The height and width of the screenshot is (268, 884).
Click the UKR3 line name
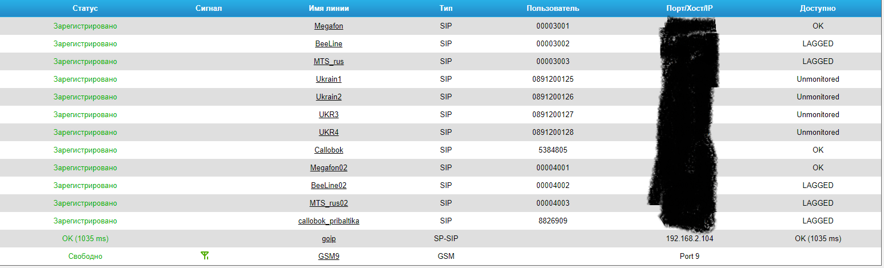tap(329, 114)
